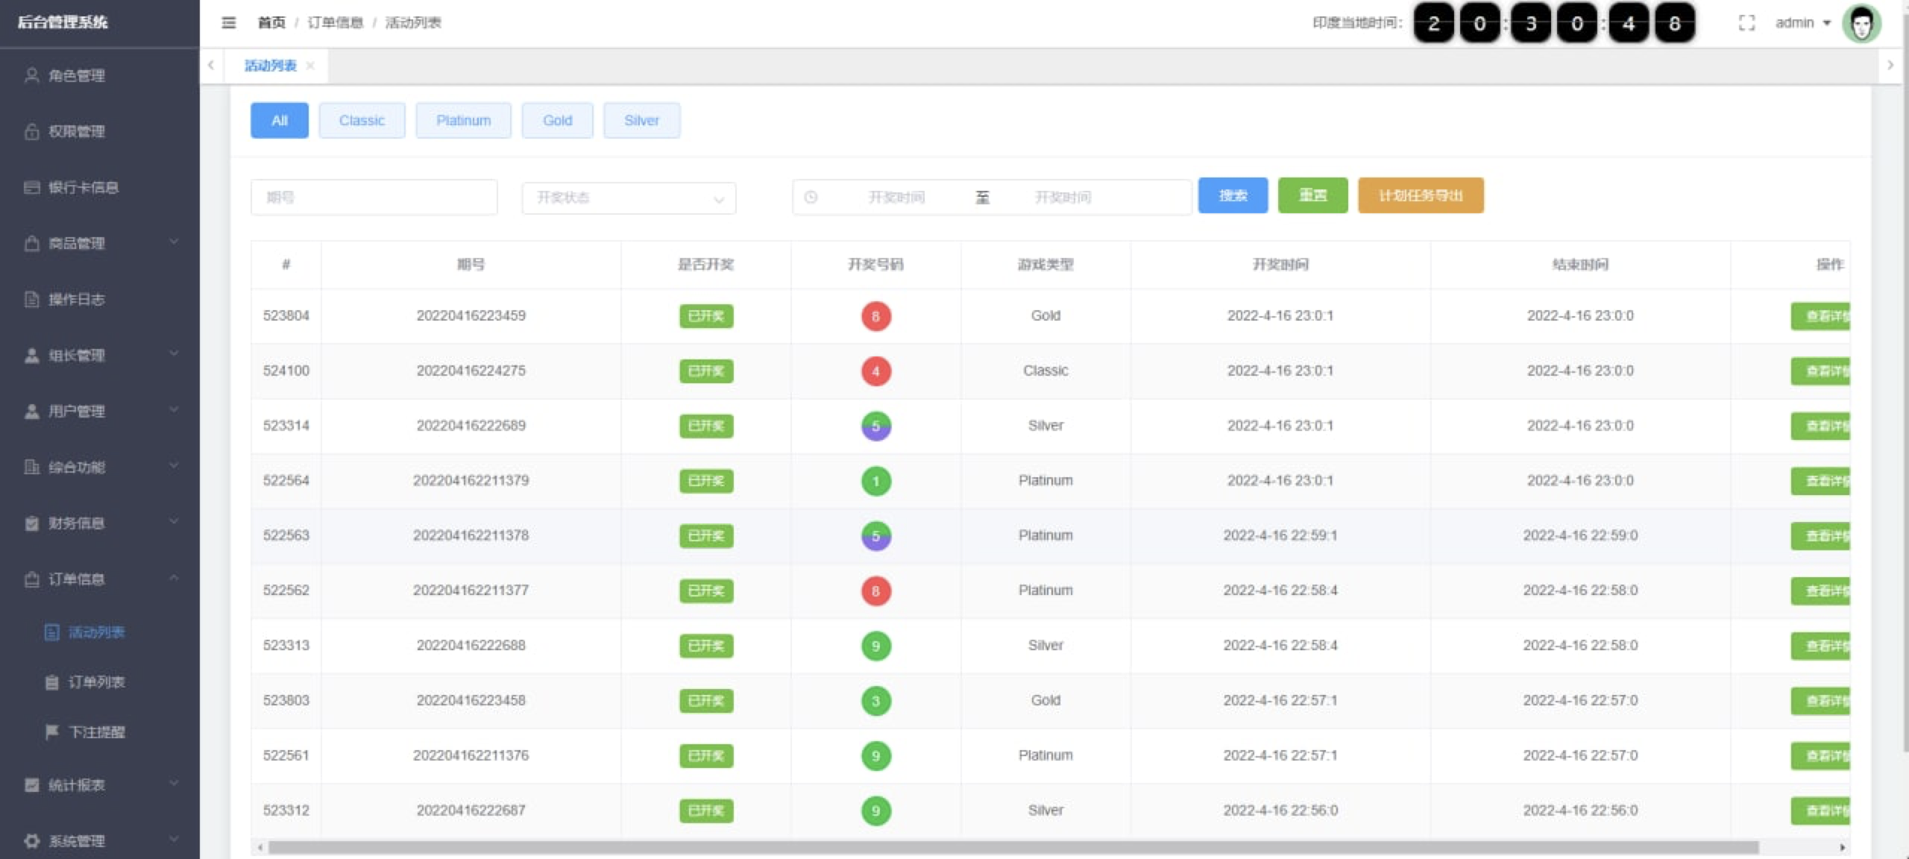Click the admin avatar picture
1909x859 pixels.
(1861, 24)
